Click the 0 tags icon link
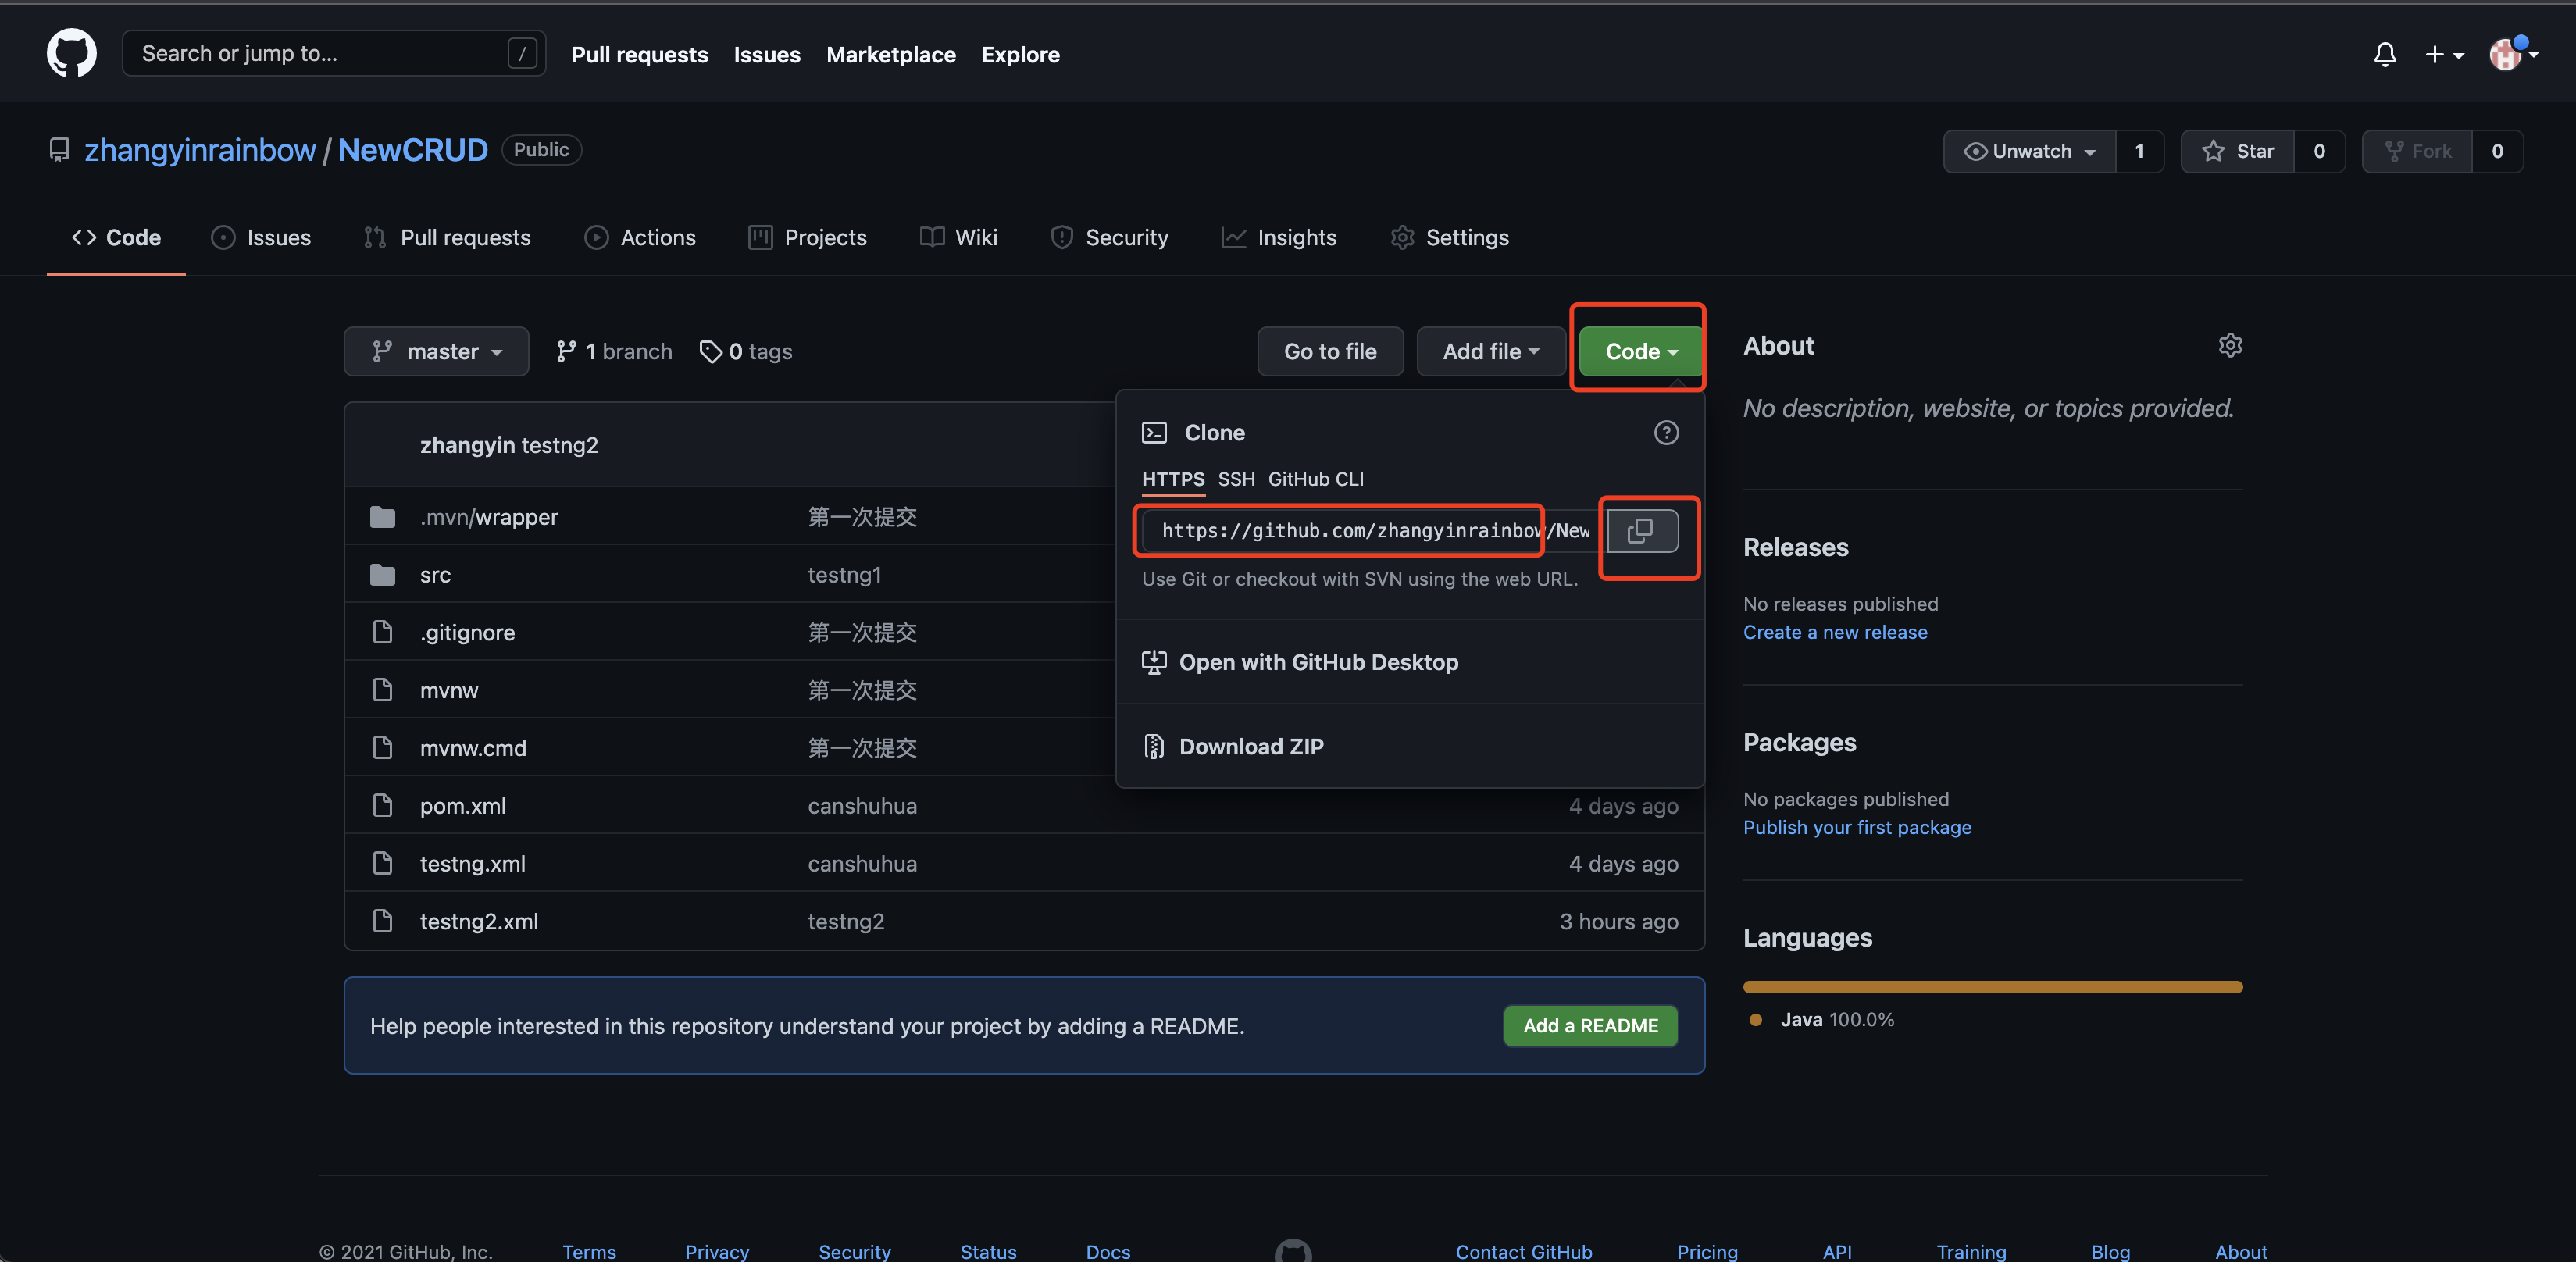This screenshot has height=1262, width=2576. point(746,352)
